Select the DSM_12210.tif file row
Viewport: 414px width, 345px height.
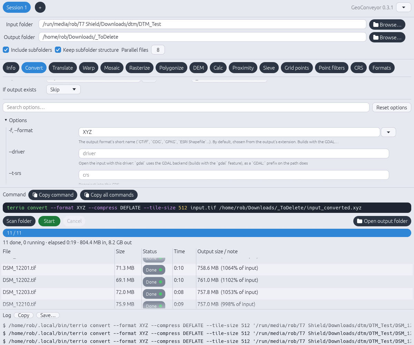[207, 304]
